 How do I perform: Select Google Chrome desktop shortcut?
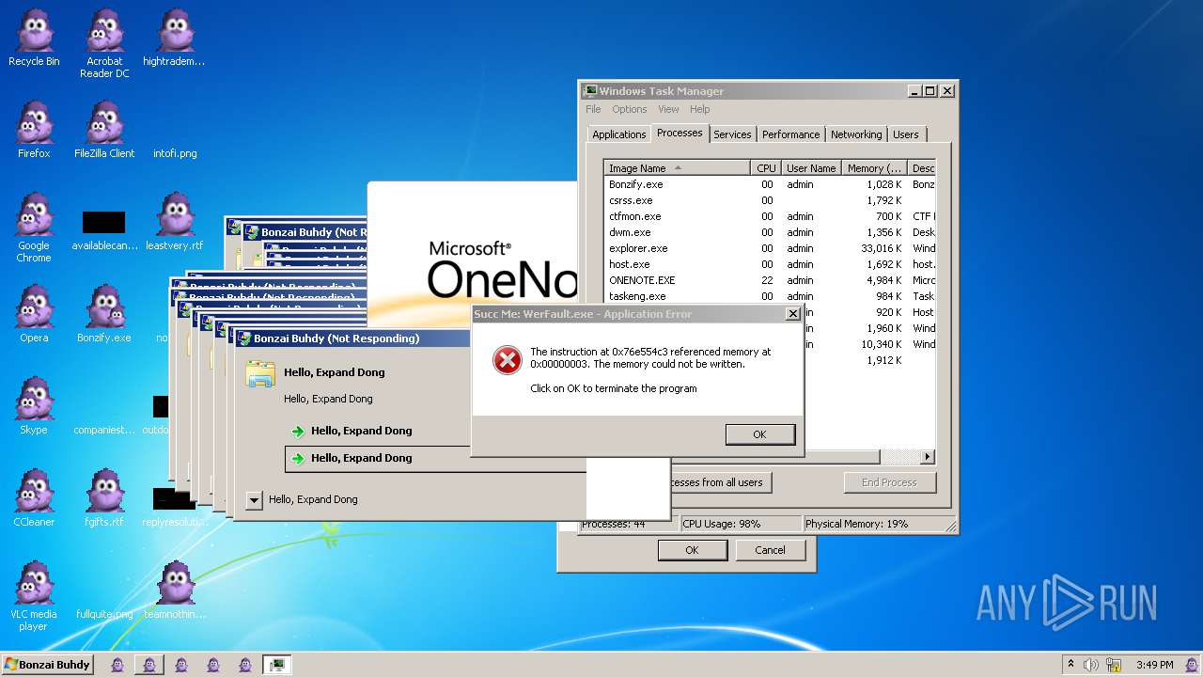(x=34, y=228)
